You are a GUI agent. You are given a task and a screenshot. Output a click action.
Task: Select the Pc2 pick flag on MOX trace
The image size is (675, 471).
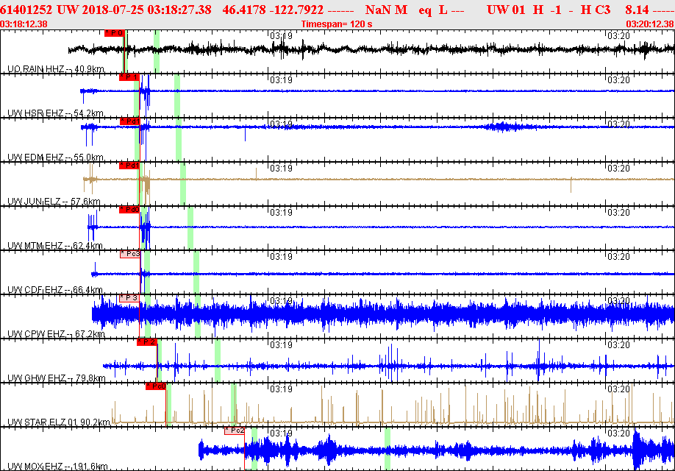[x=235, y=431]
